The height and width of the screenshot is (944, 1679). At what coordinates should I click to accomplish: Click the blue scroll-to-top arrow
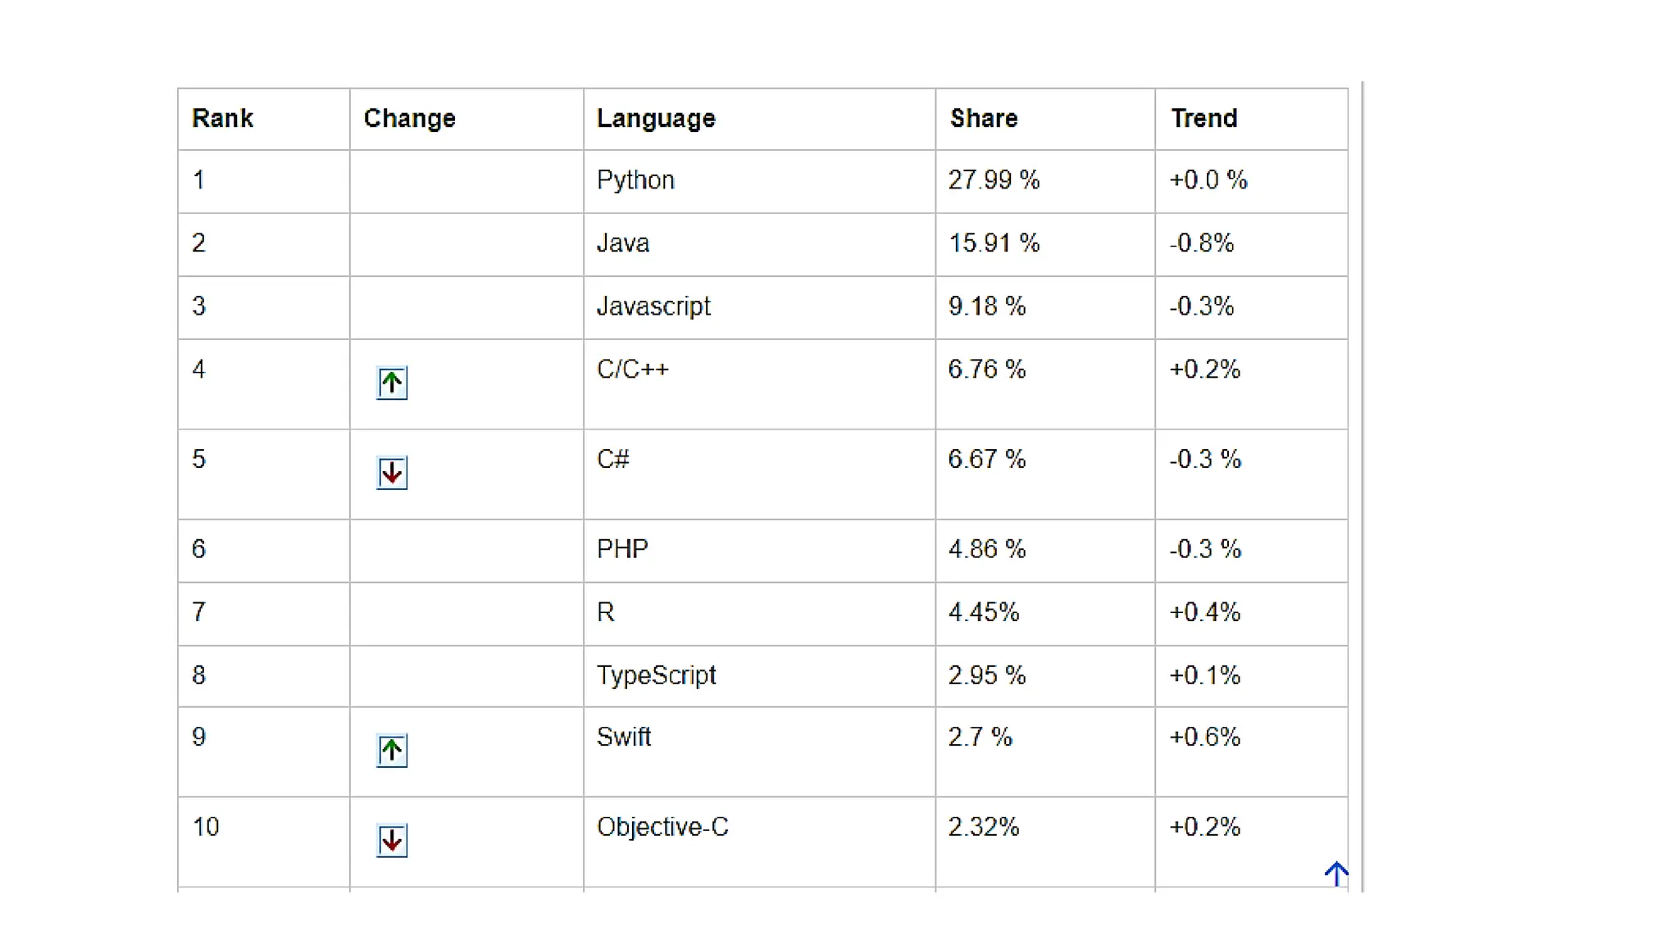click(1336, 874)
